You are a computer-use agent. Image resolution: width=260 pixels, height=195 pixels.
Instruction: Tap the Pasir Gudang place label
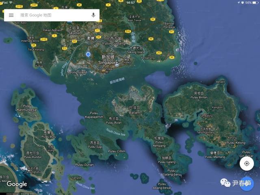pyautogui.click(x=111, y=43)
